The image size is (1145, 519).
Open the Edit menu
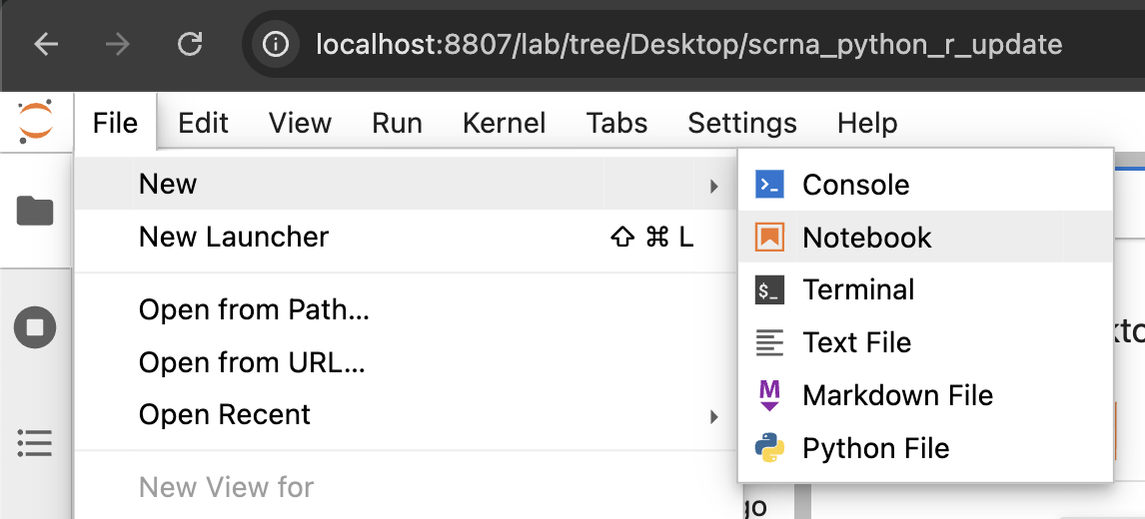coord(203,123)
